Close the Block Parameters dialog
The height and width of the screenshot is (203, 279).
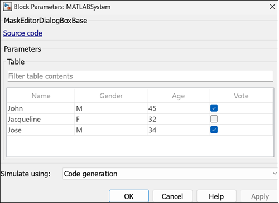tap(272, 7)
